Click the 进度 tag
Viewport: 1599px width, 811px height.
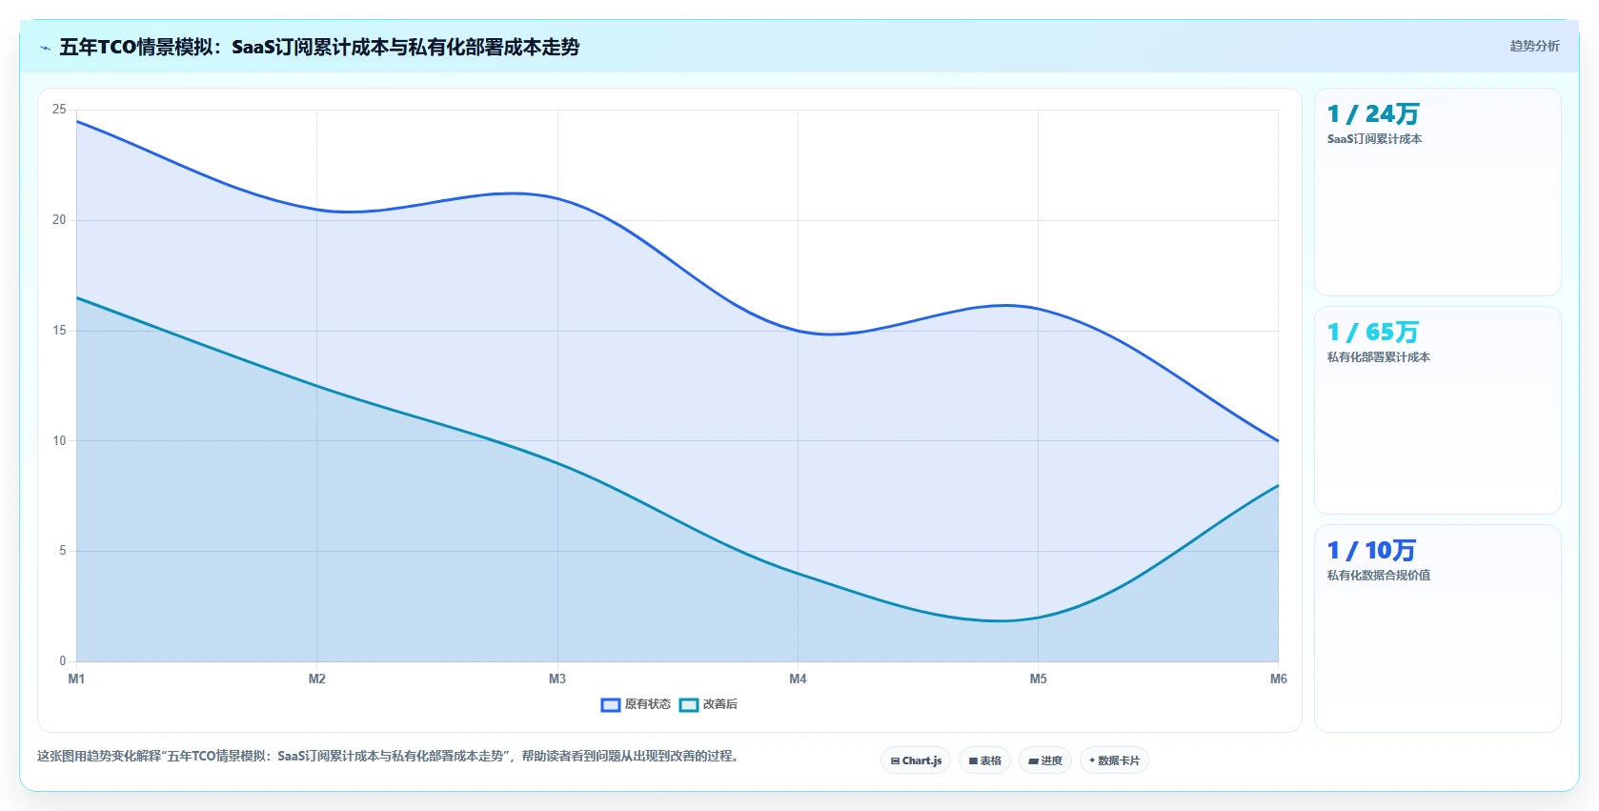[1045, 760]
